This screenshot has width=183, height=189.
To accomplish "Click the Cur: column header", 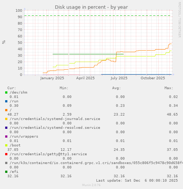I will [x=12, y=88].
